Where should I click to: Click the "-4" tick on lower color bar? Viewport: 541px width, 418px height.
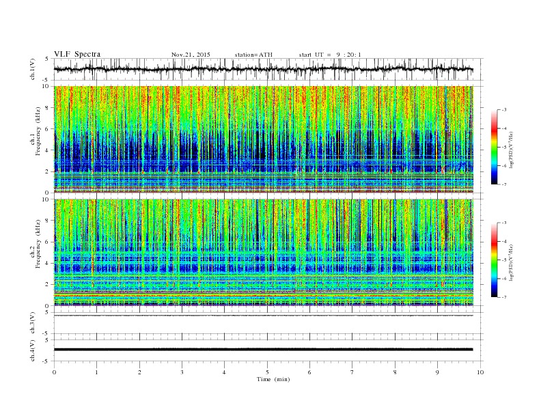[503, 241]
